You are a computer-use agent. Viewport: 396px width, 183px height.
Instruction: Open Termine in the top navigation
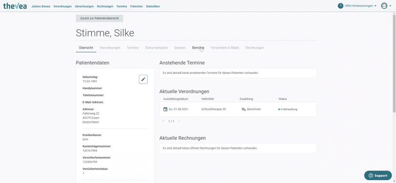122,6
